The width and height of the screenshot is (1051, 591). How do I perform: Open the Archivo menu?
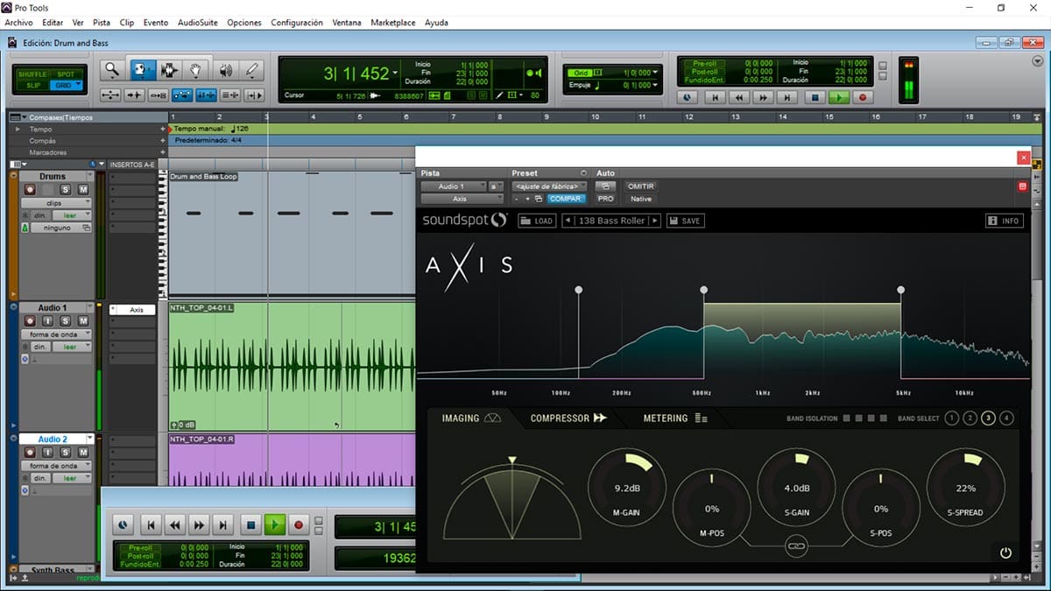(19, 23)
